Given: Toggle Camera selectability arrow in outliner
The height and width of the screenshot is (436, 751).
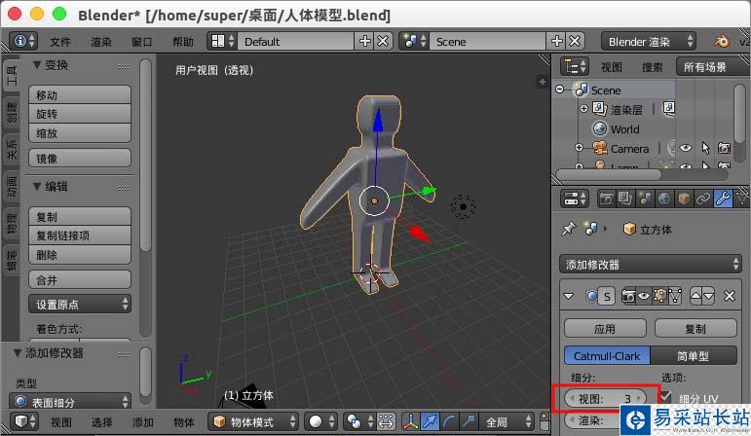Looking at the screenshot, I should [x=705, y=148].
